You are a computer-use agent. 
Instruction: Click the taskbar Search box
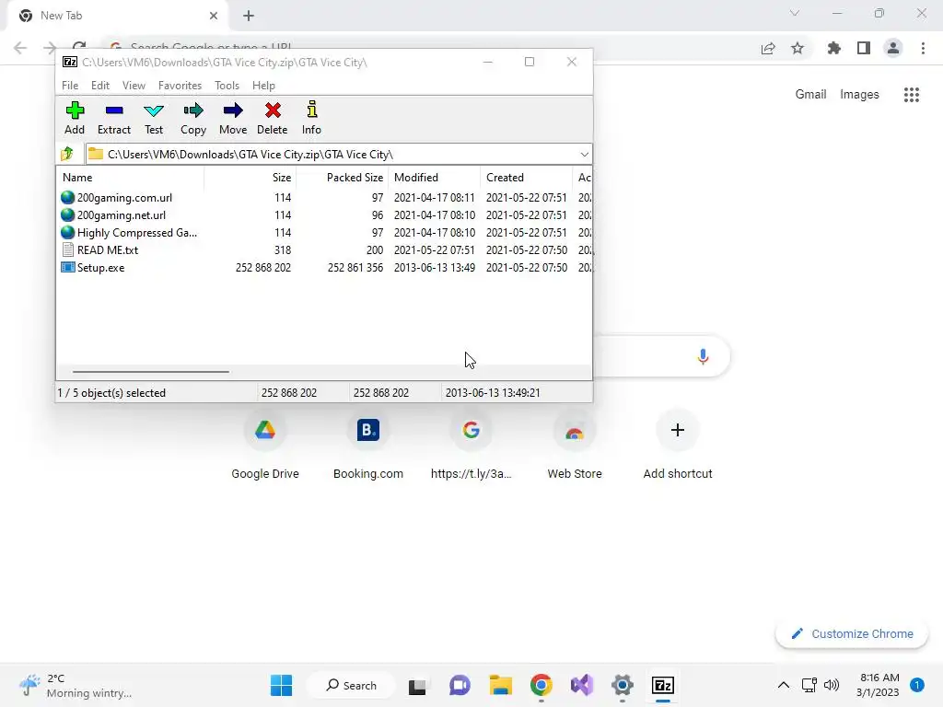point(351,685)
